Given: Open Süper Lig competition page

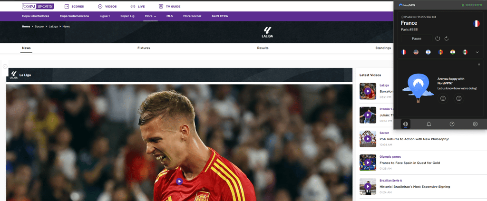Looking at the screenshot, I should click(127, 16).
